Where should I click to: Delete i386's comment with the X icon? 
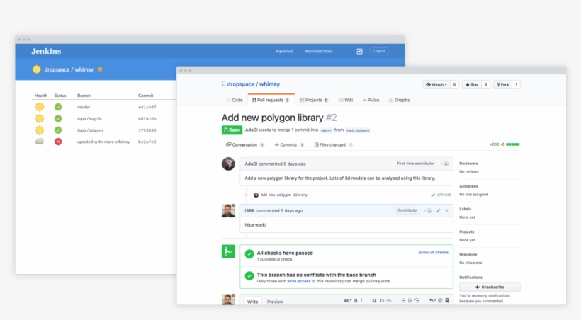(446, 210)
